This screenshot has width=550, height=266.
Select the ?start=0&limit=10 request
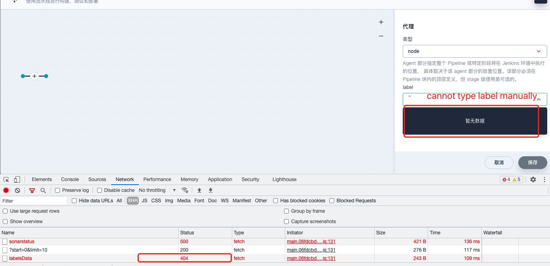(28, 250)
